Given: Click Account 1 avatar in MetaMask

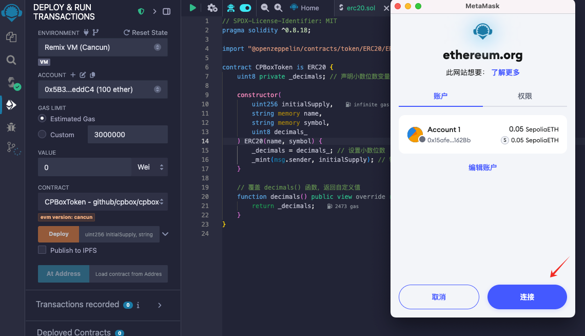Looking at the screenshot, I should point(415,135).
